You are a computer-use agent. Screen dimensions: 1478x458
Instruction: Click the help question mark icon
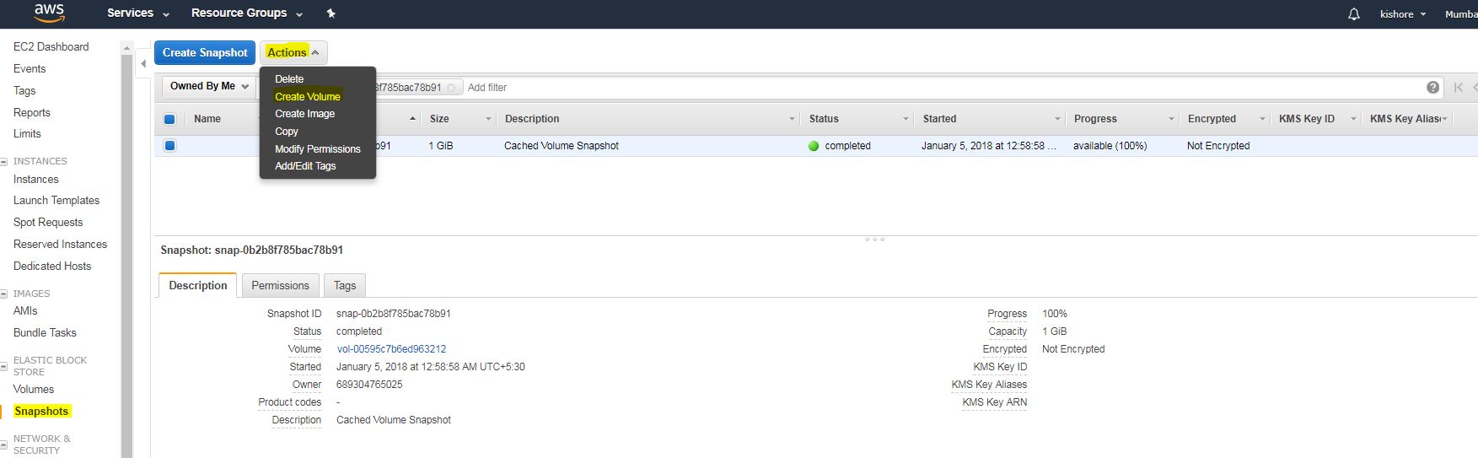(1432, 88)
